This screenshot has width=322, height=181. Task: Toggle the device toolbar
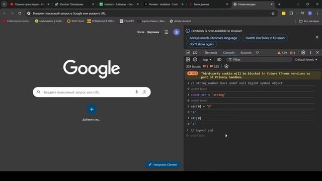click(195, 52)
